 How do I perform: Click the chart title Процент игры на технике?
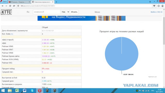(x=121, y=32)
